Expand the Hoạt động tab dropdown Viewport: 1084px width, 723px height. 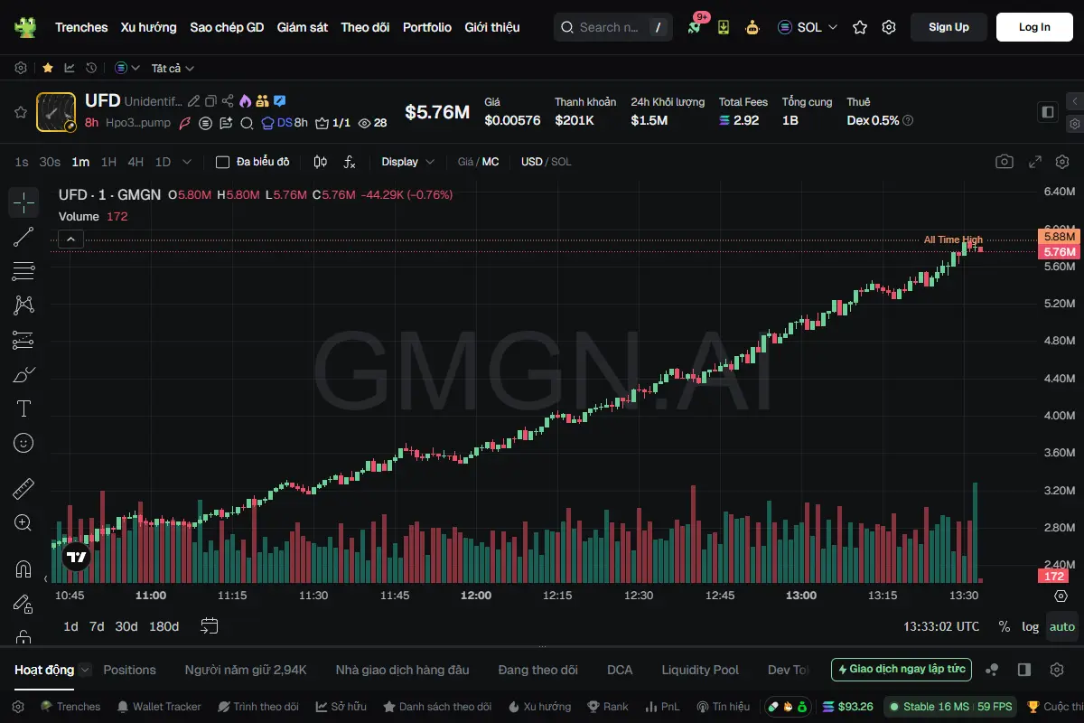click(x=85, y=670)
